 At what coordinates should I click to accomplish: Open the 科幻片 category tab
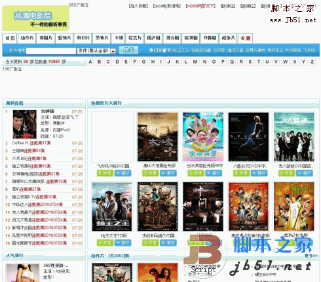tap(83, 38)
